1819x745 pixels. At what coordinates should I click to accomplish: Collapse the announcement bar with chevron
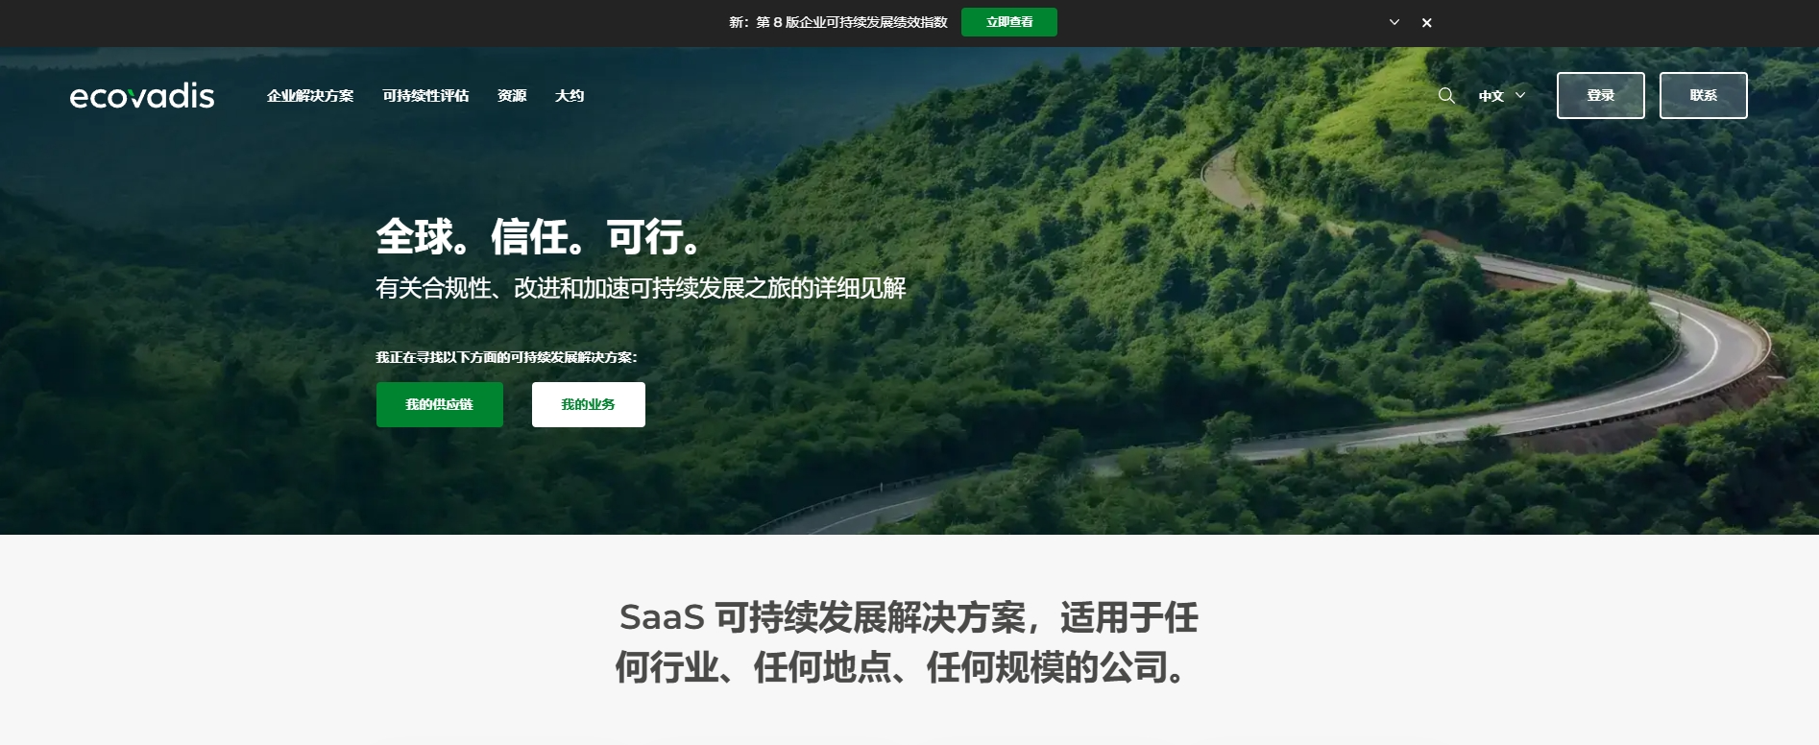1395,22
